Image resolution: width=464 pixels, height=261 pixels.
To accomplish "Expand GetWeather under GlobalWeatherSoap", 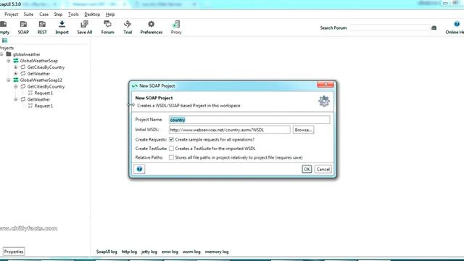I will [x=16, y=74].
